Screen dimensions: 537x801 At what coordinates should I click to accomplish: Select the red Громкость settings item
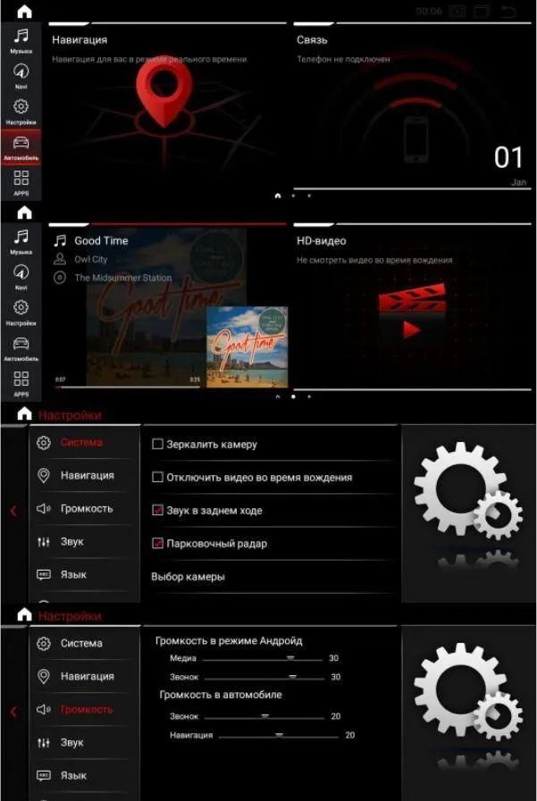coord(87,710)
